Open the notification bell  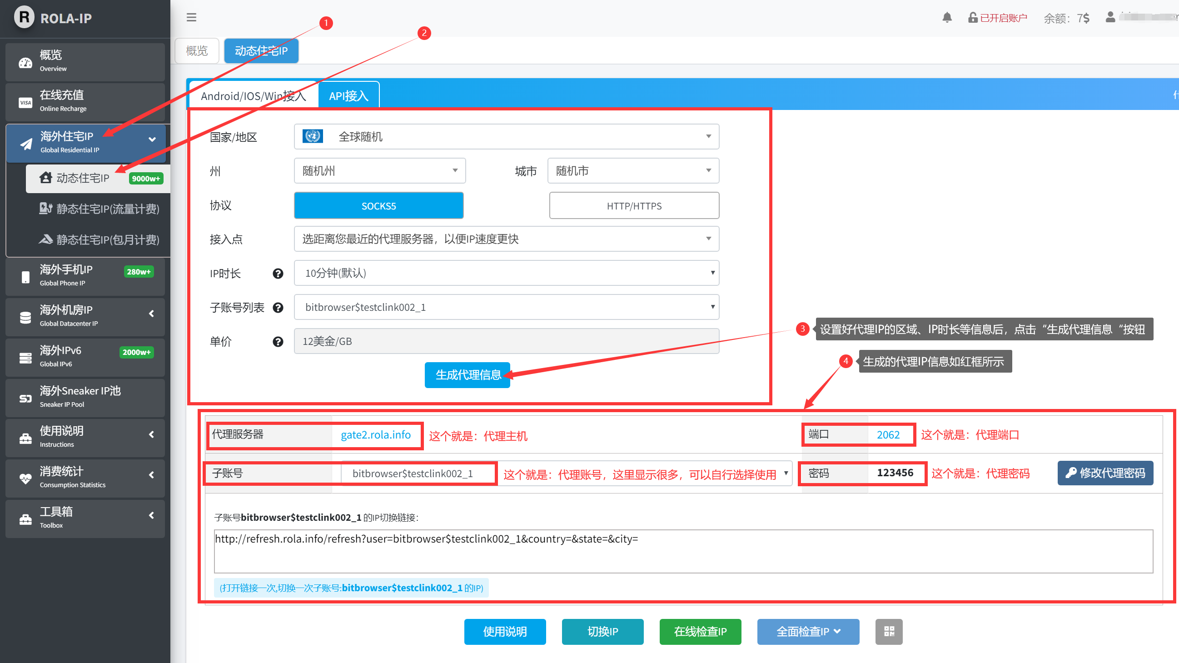(x=947, y=18)
